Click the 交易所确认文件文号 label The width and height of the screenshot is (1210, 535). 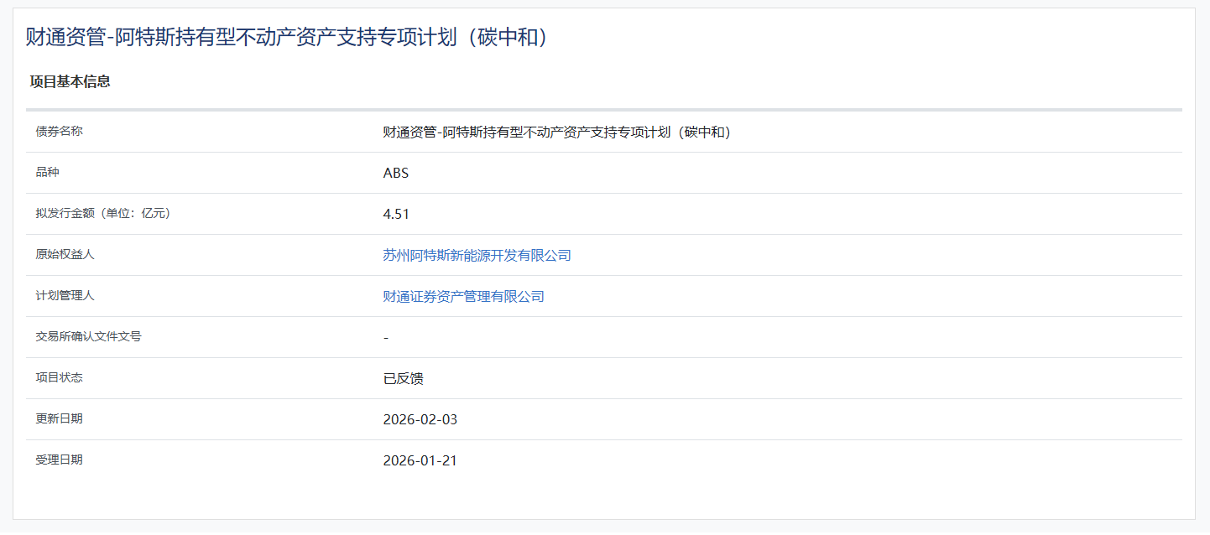coord(88,336)
